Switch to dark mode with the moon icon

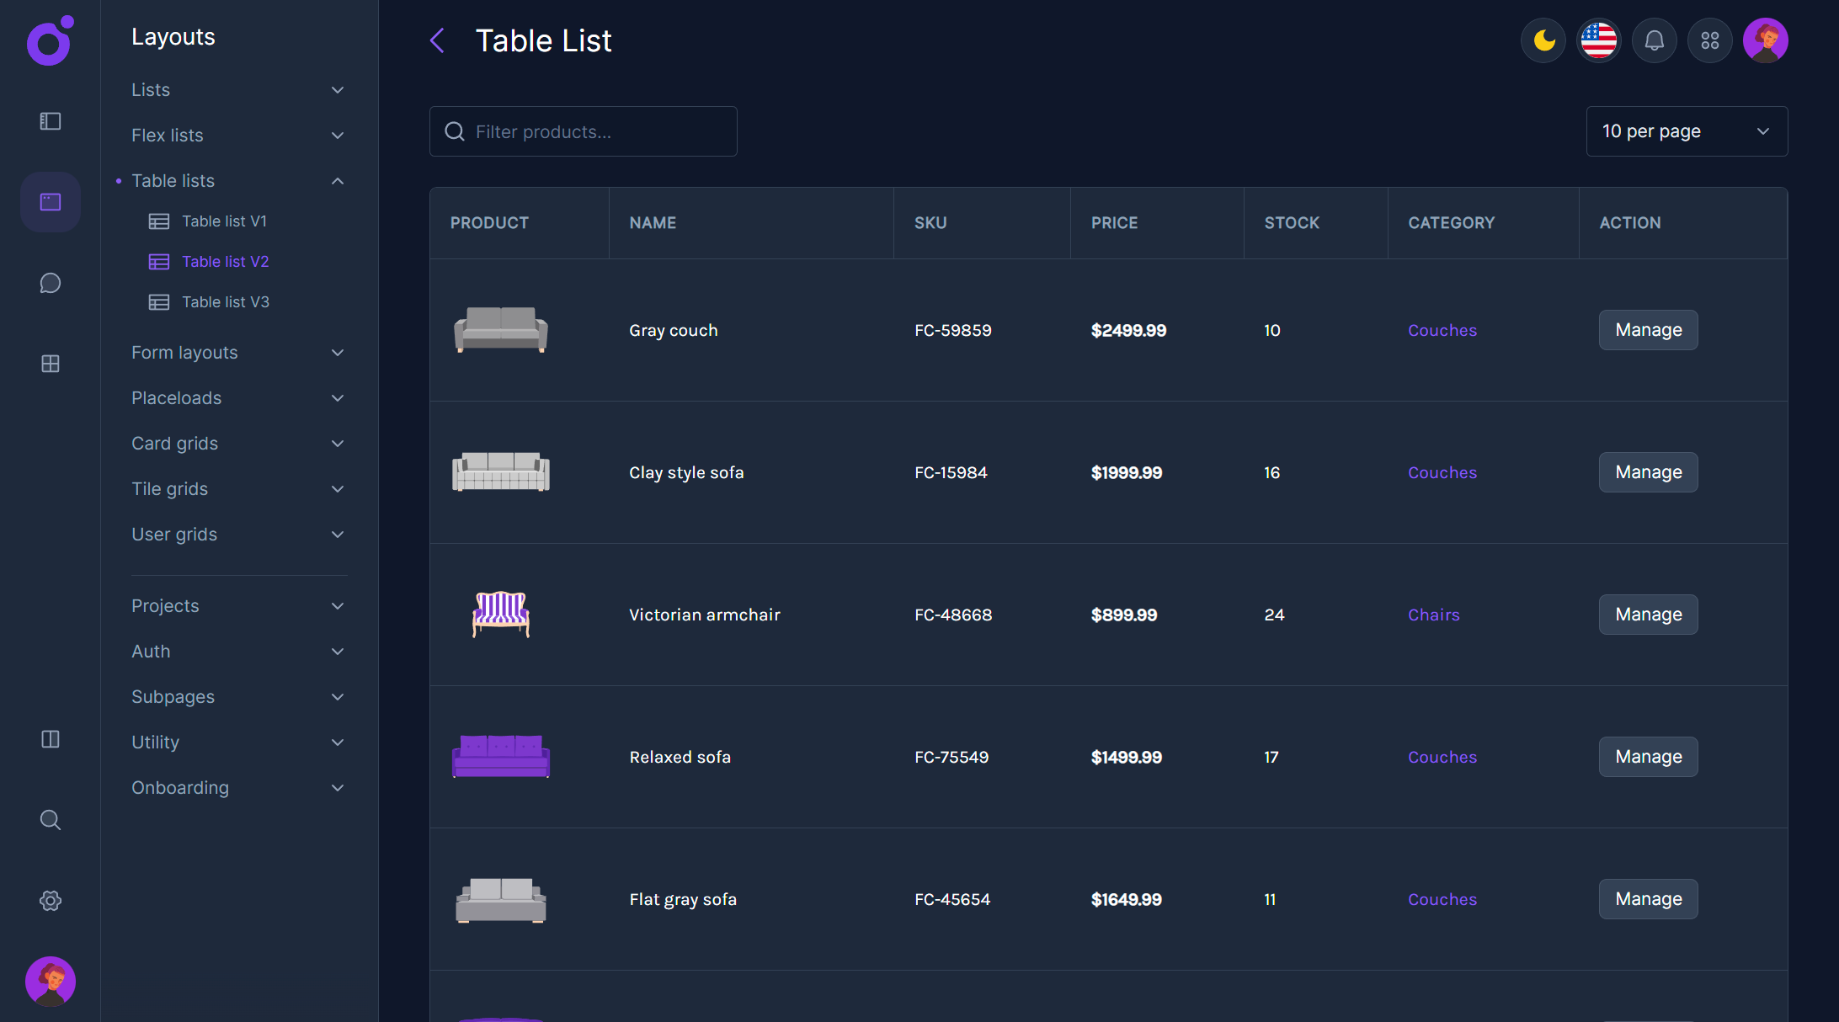click(1543, 40)
